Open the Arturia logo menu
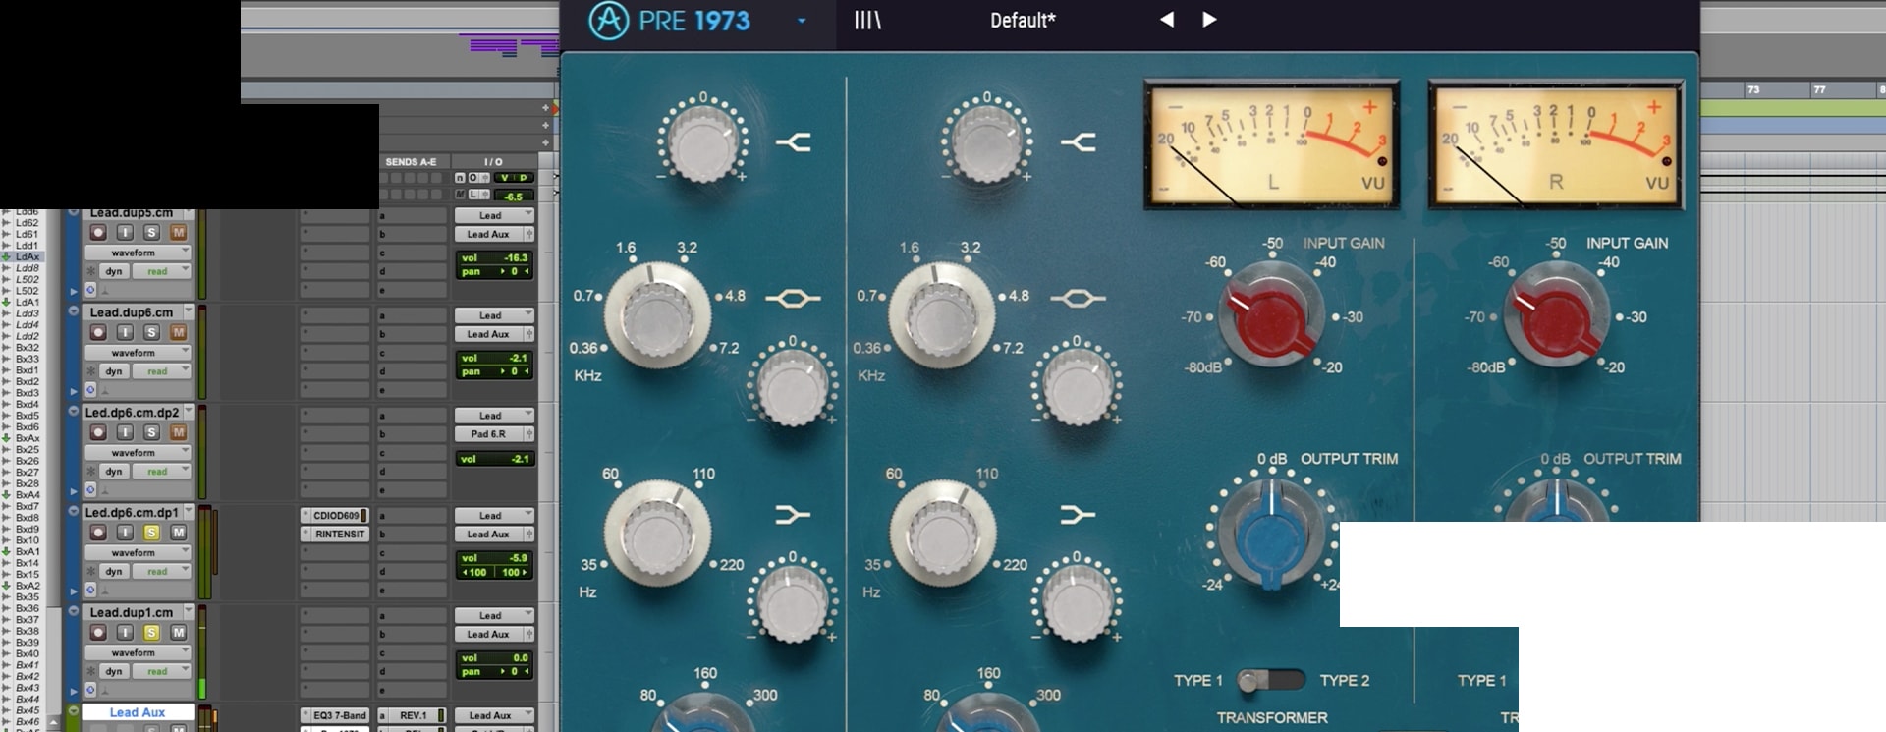The height and width of the screenshot is (732, 1886). pyautogui.click(x=608, y=21)
